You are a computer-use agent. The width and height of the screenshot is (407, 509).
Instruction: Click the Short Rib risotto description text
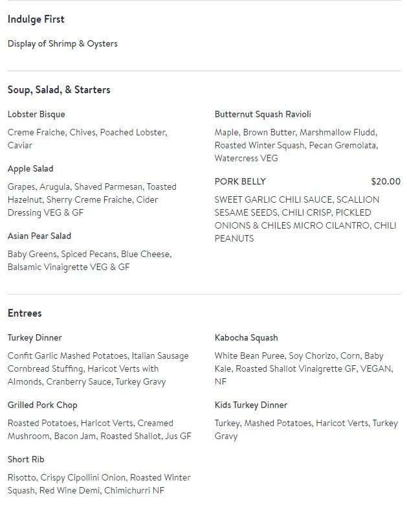[99, 484]
